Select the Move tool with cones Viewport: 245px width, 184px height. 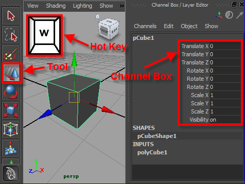coord(12,73)
